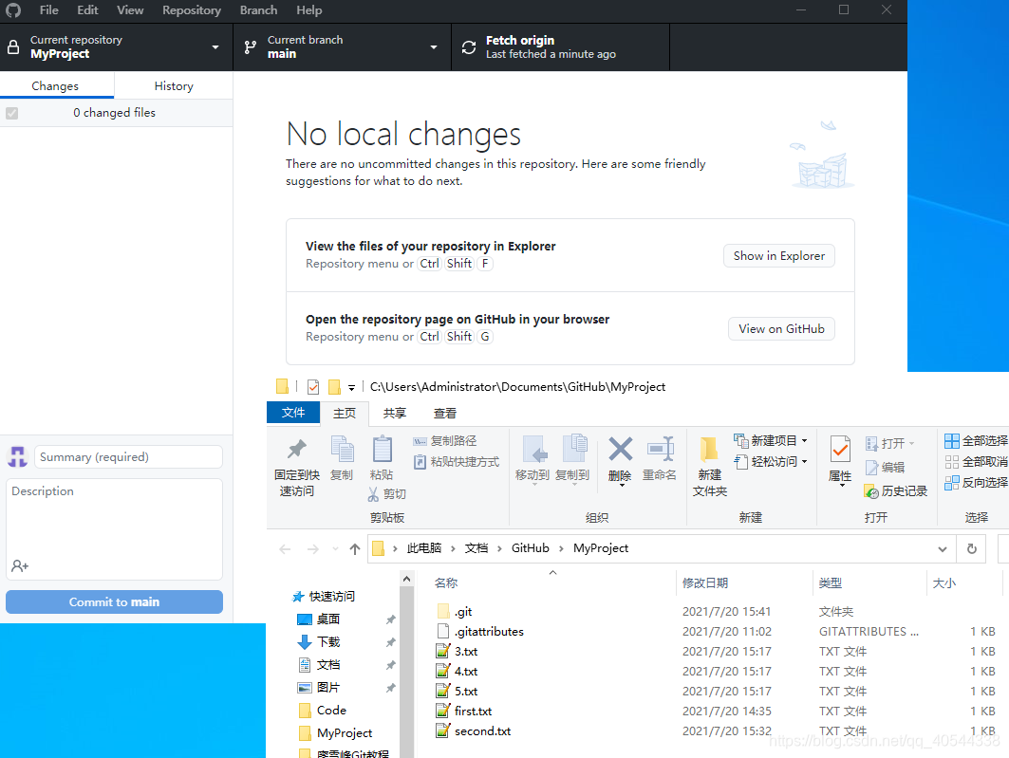Click the 重命名 icon

661,449
